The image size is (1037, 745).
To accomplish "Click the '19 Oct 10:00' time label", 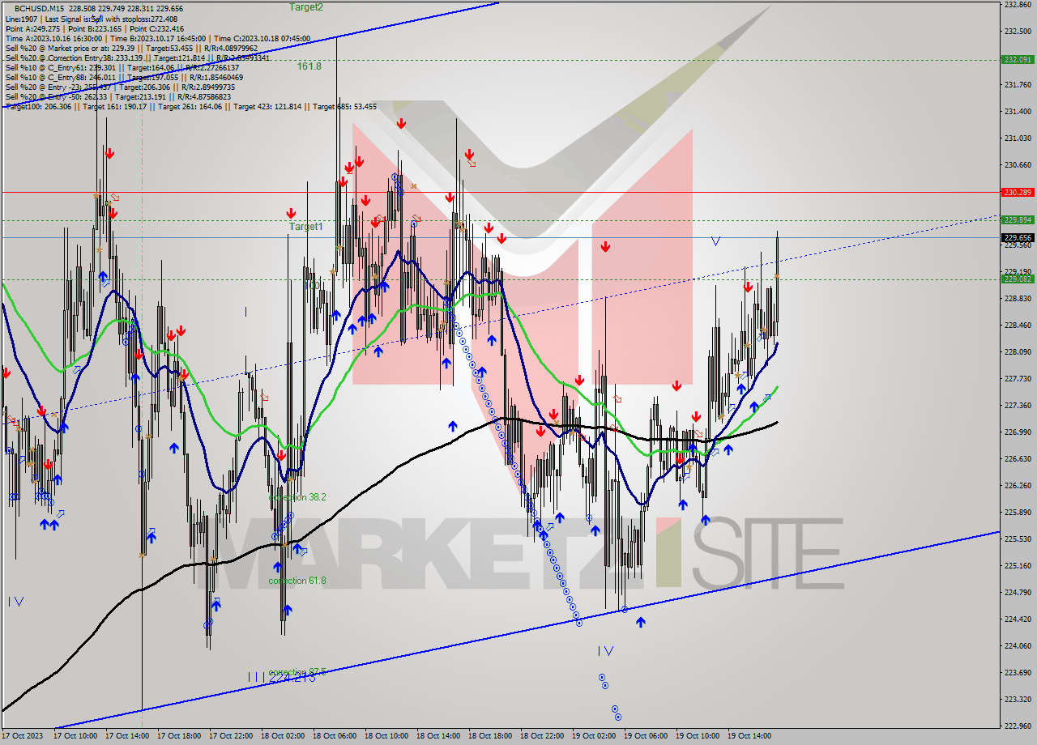I will coord(698,736).
